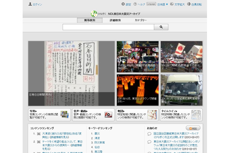This screenshot has height=153, width=230.
Task: Click the document icon for ranking 1
Action: pyautogui.click(x=38, y=134)
